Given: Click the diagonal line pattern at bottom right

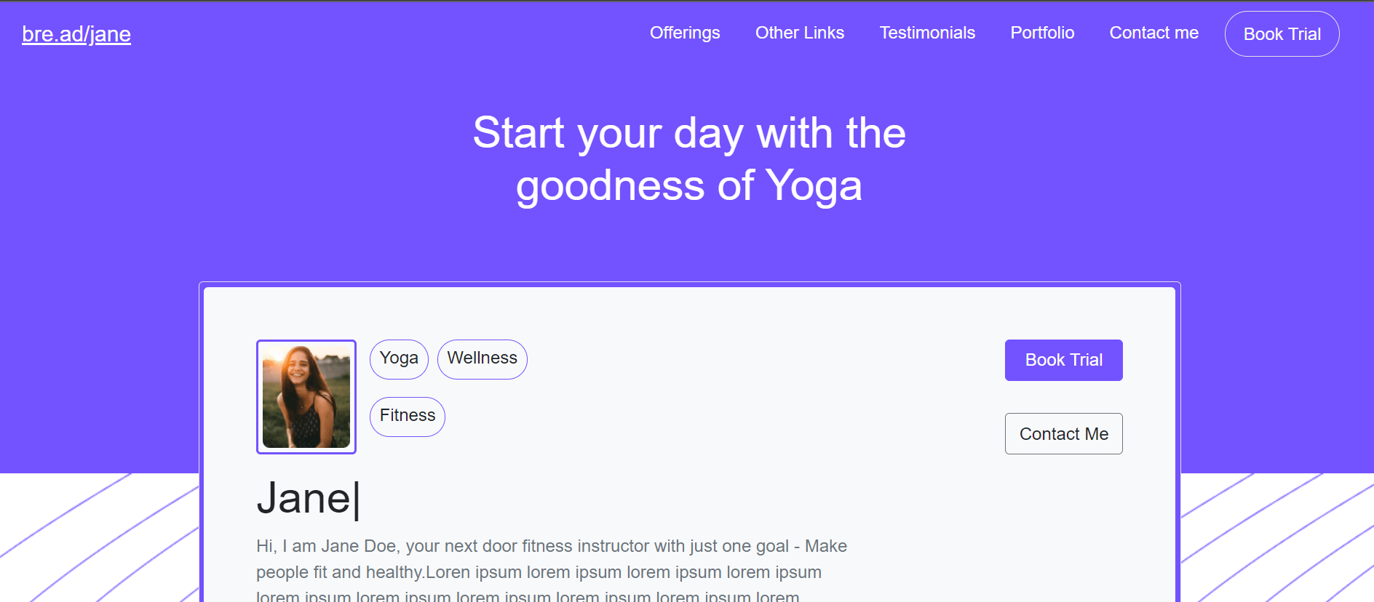Looking at the screenshot, I should click(x=1277, y=538).
